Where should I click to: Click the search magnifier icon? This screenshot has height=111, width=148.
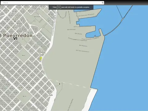102,3
